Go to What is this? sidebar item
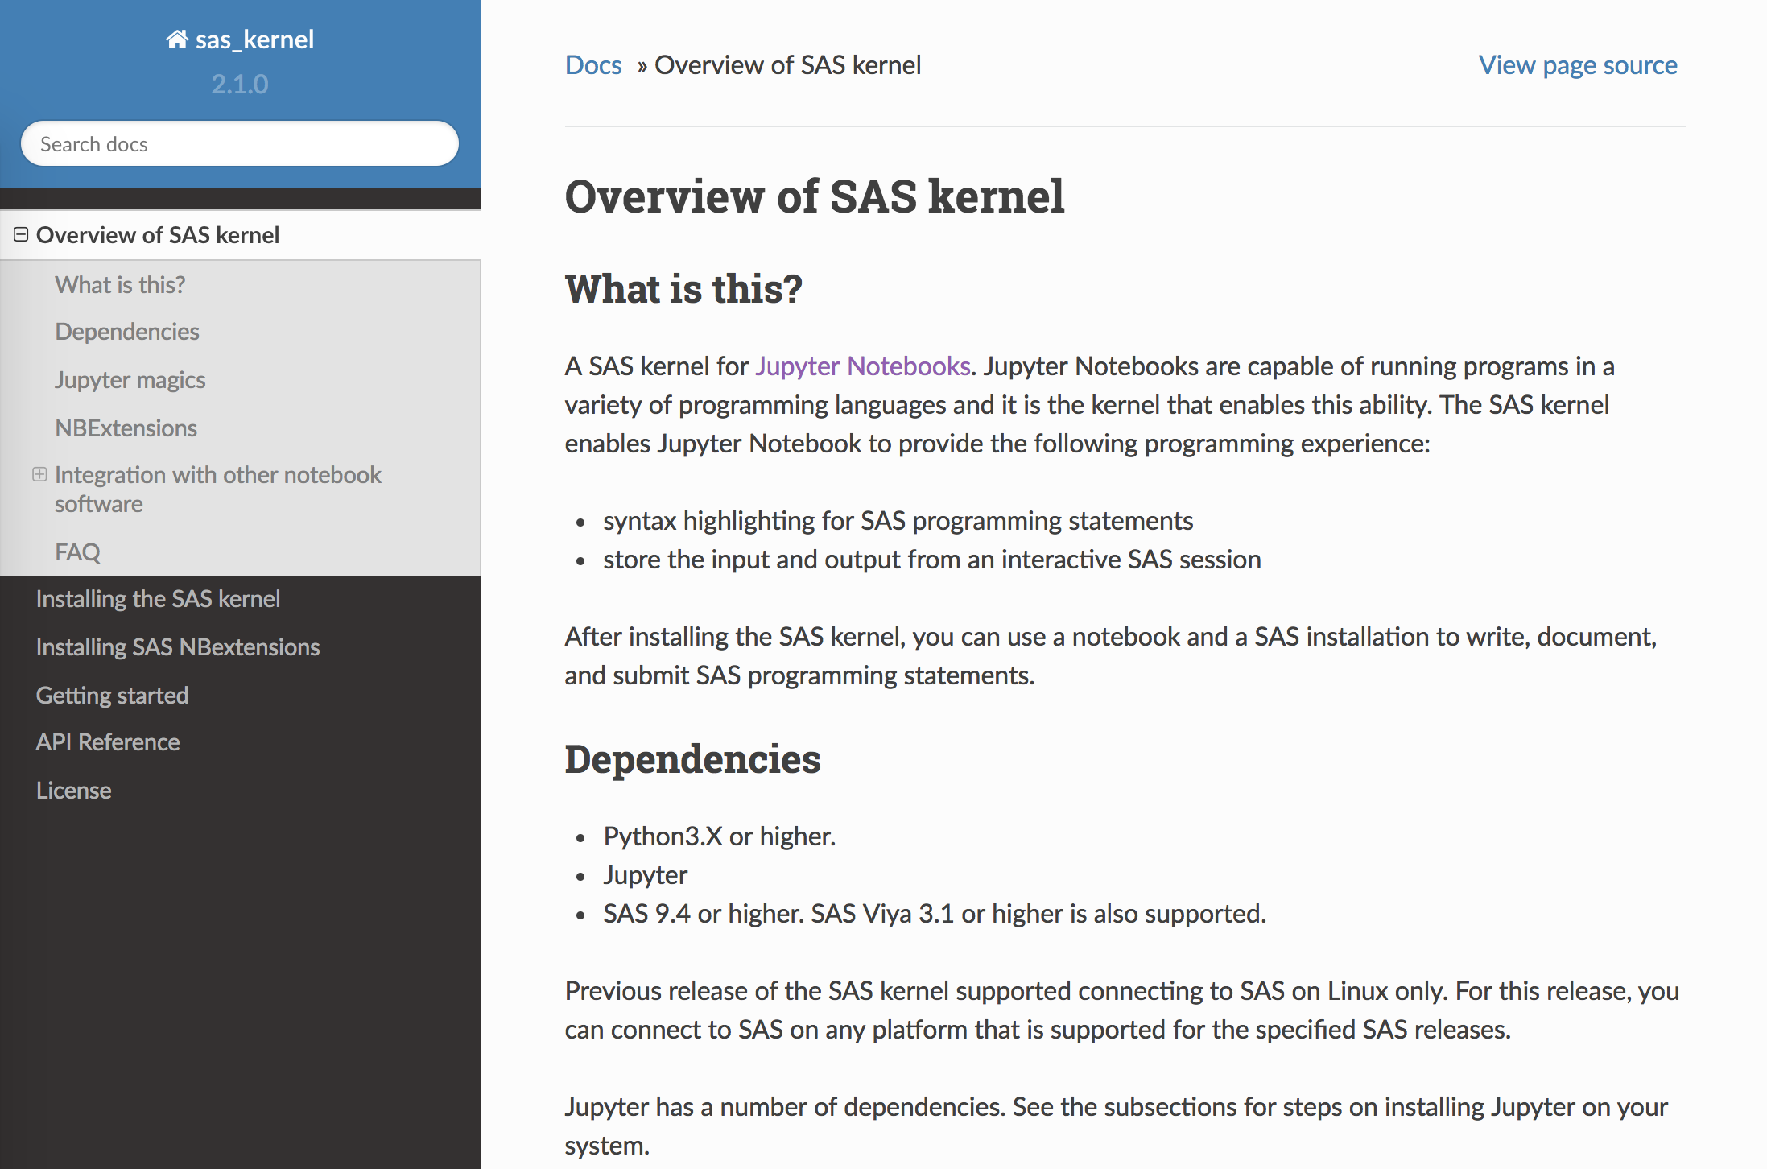 [120, 285]
